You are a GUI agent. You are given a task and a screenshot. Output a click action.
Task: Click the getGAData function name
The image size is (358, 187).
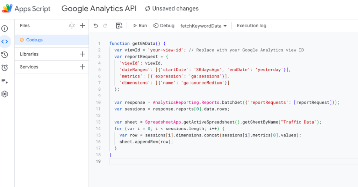tap(144, 44)
